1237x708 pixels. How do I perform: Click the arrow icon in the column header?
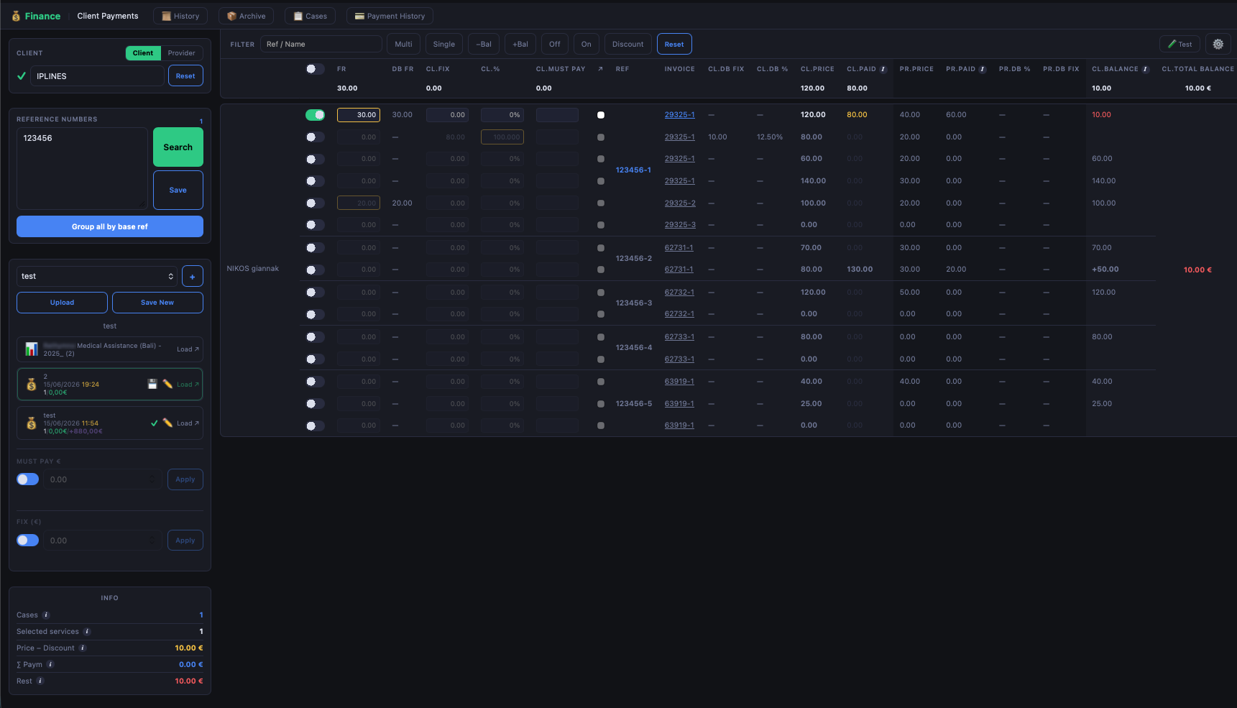pos(600,69)
